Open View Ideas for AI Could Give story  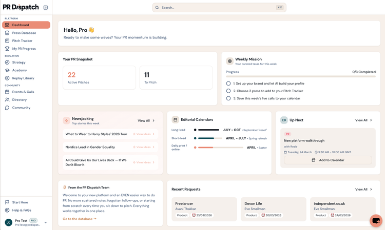pyautogui.click(x=144, y=162)
